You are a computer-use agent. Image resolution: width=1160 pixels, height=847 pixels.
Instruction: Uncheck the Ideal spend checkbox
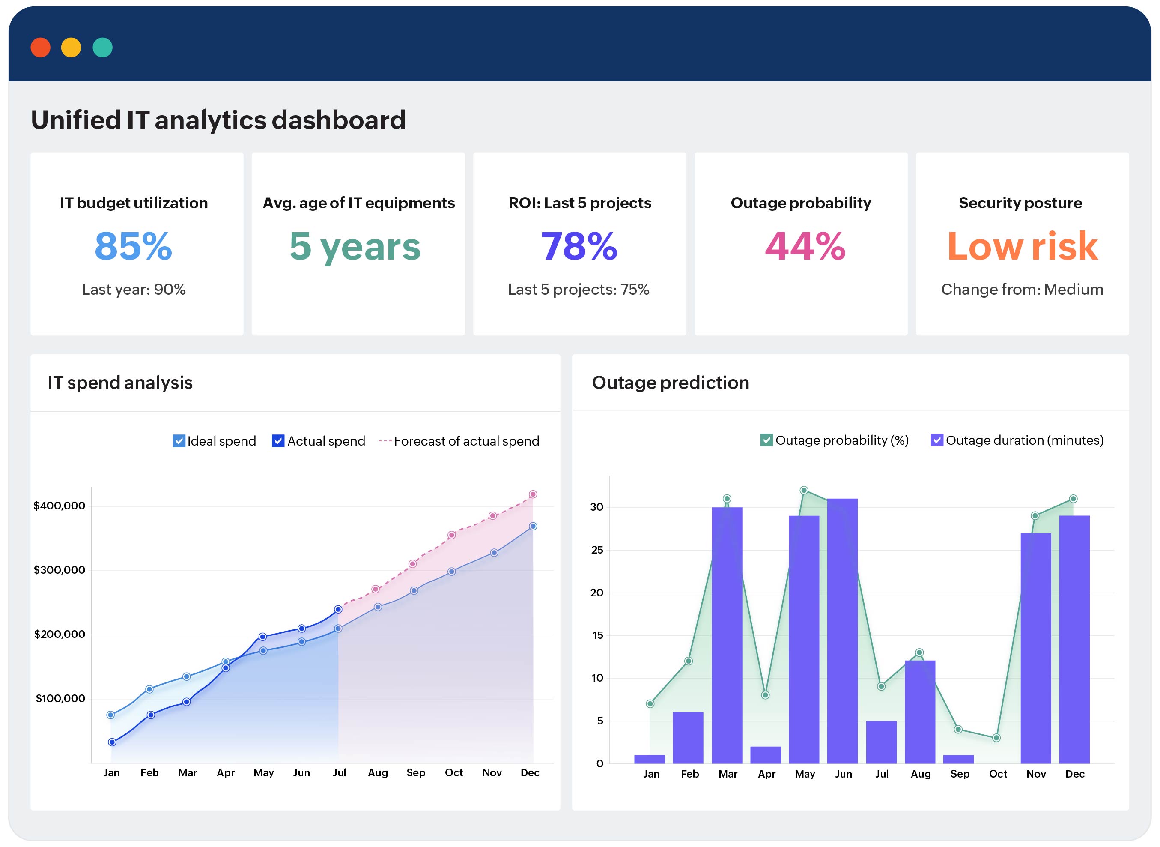179,441
